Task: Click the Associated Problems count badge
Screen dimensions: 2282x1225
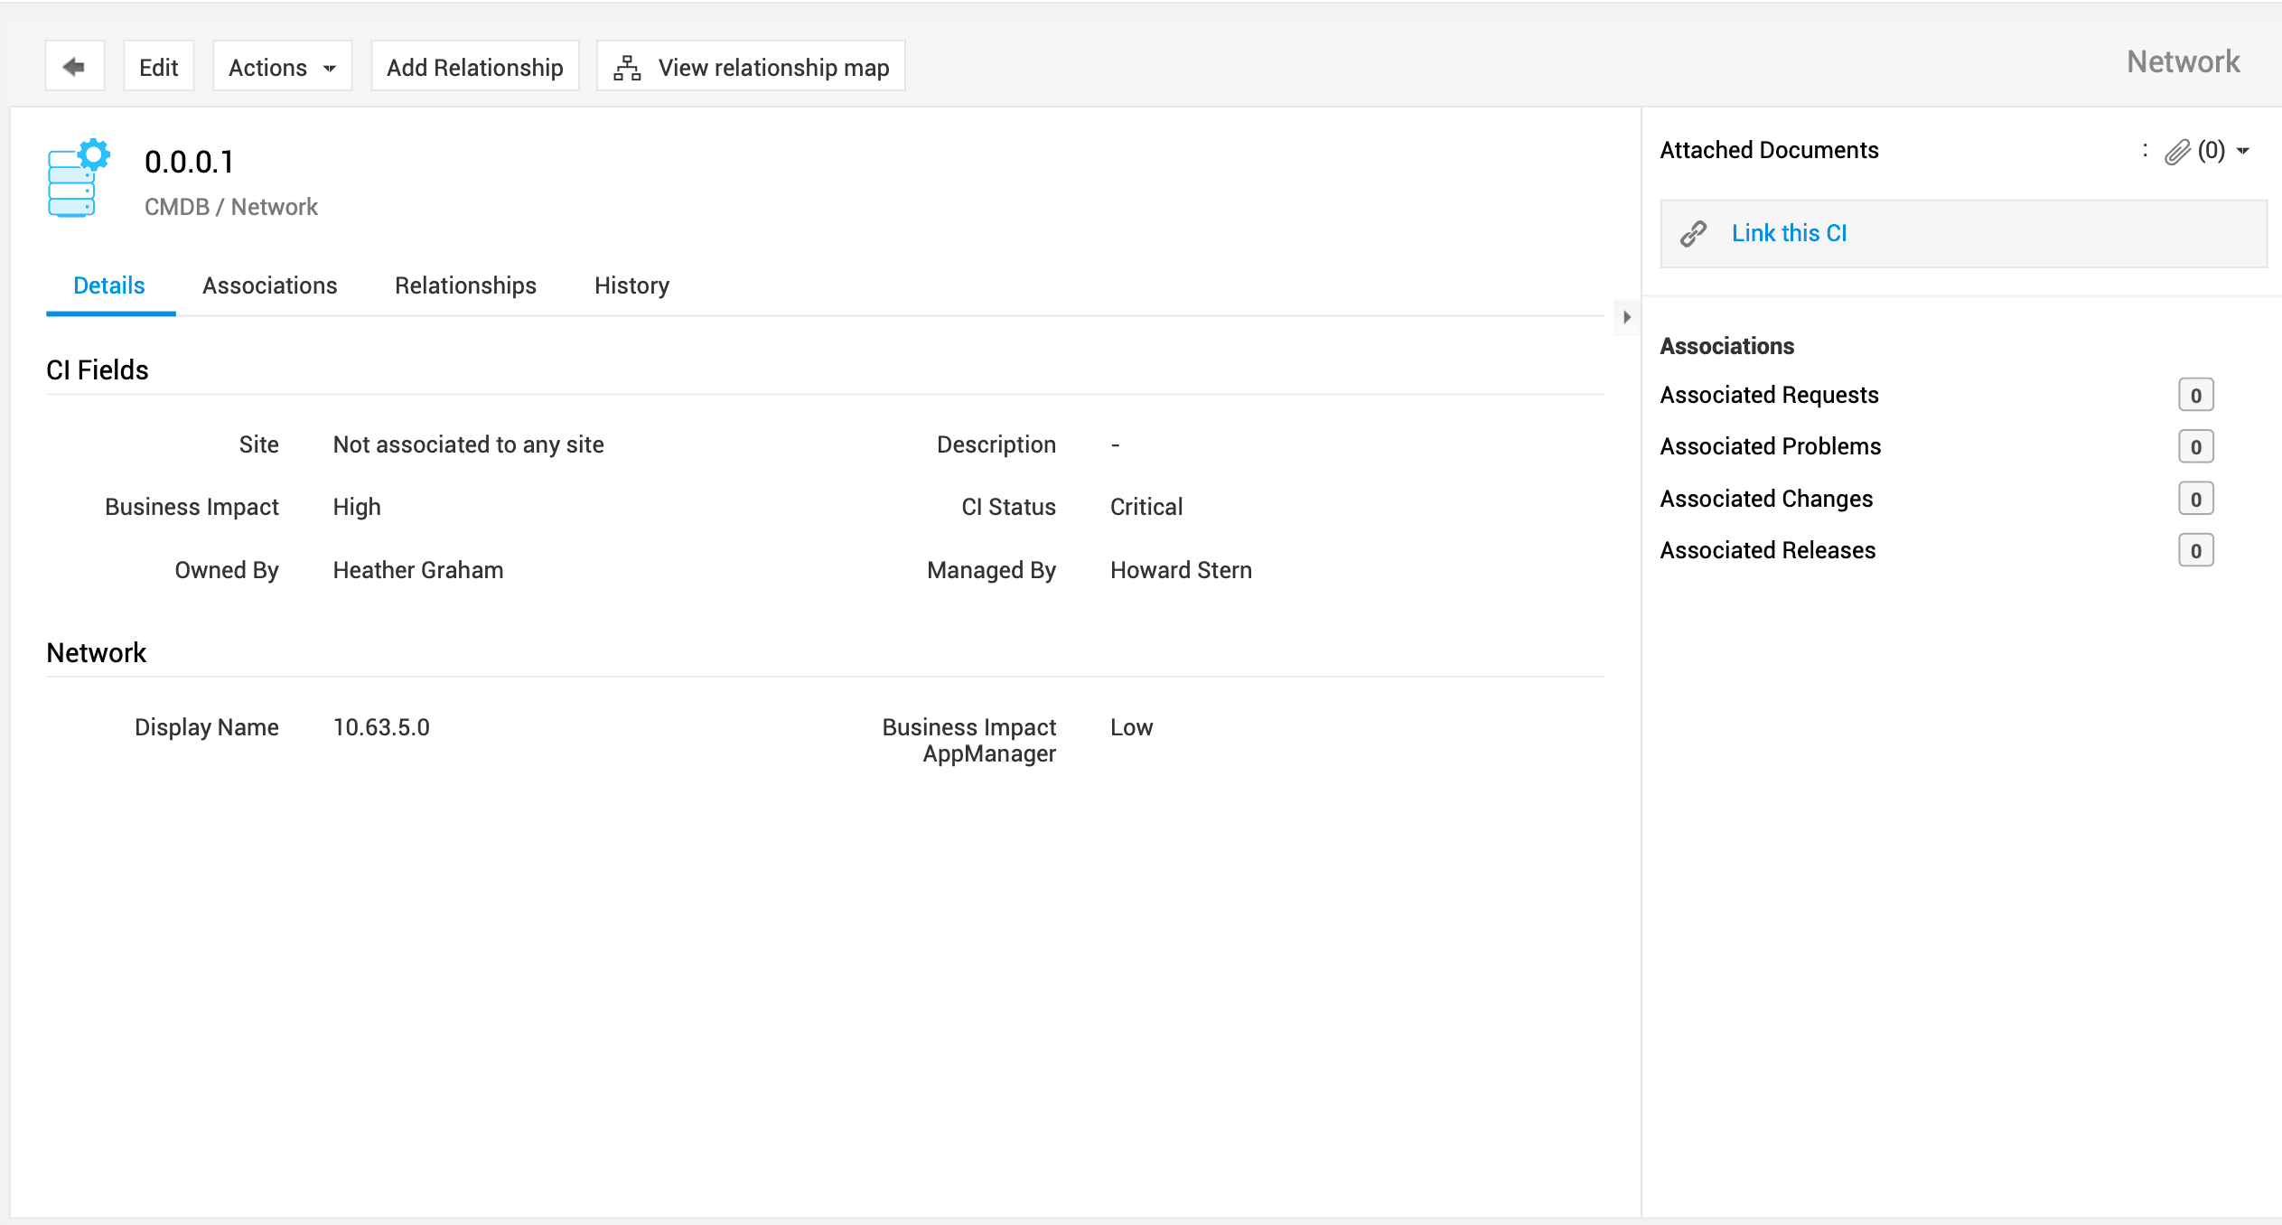Action: coord(2195,446)
